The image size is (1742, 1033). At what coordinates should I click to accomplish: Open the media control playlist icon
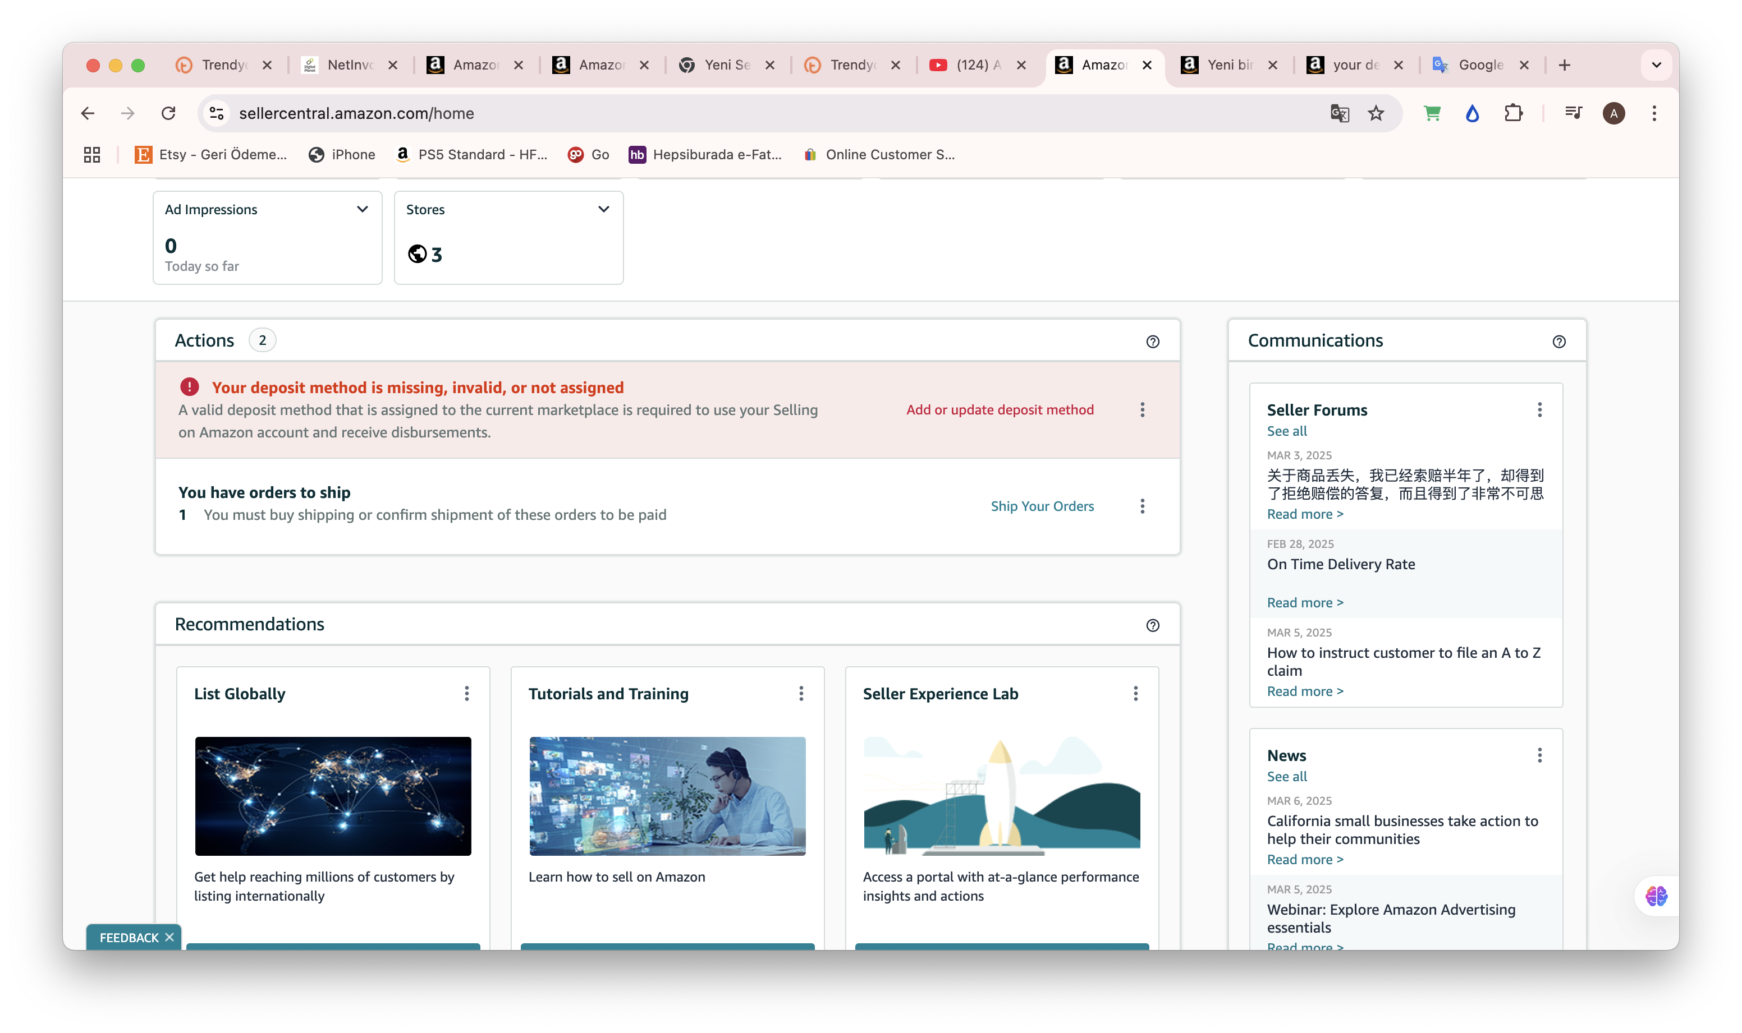coord(1574,113)
